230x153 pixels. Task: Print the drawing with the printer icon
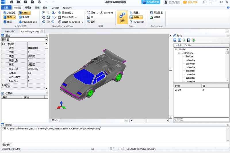click(39, 2)
